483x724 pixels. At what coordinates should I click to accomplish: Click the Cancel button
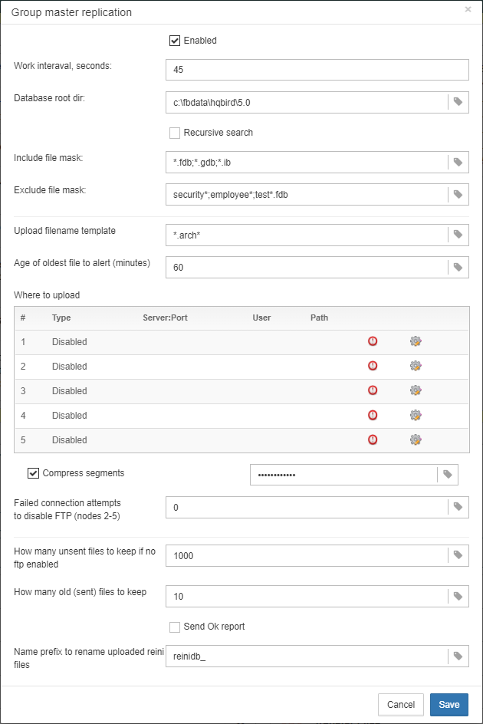click(401, 705)
